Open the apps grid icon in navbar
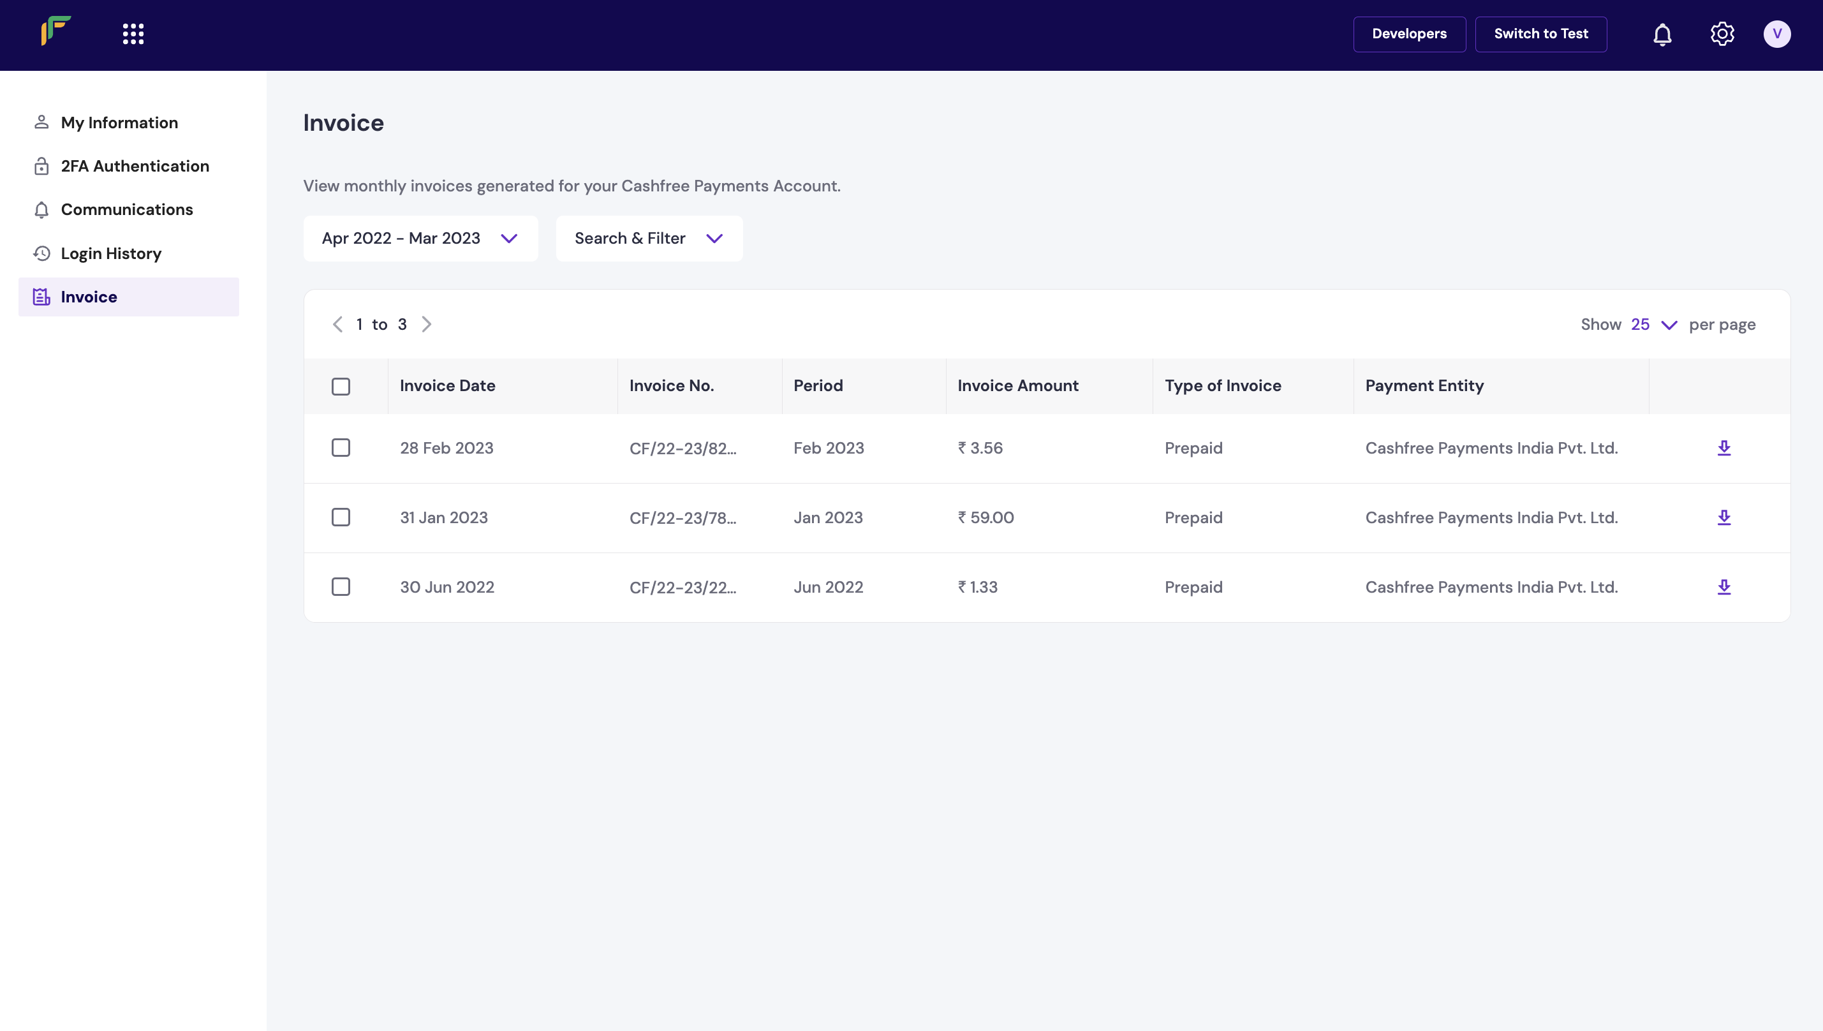 click(x=133, y=33)
